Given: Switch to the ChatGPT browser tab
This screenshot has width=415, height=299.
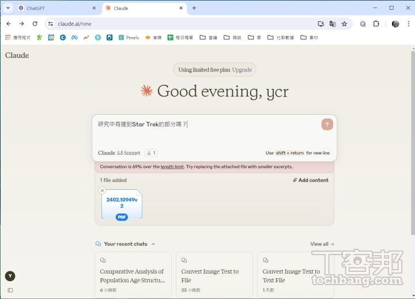Looking at the screenshot, I should click(x=57, y=8).
